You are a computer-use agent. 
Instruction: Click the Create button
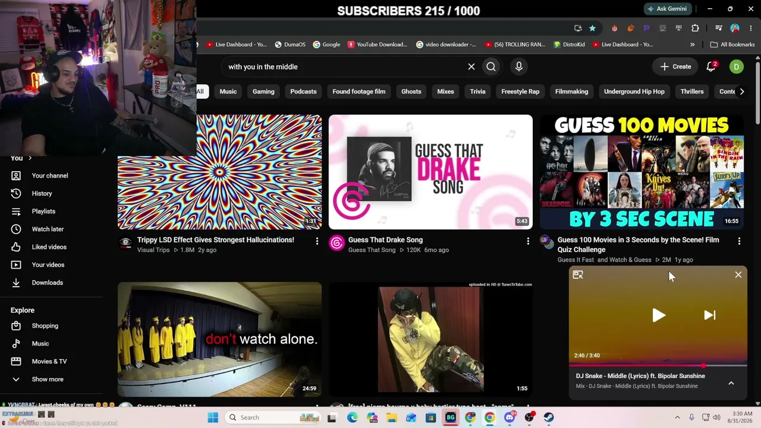676,67
